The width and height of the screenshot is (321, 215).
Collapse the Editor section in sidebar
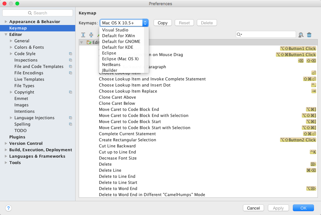pos(6,35)
